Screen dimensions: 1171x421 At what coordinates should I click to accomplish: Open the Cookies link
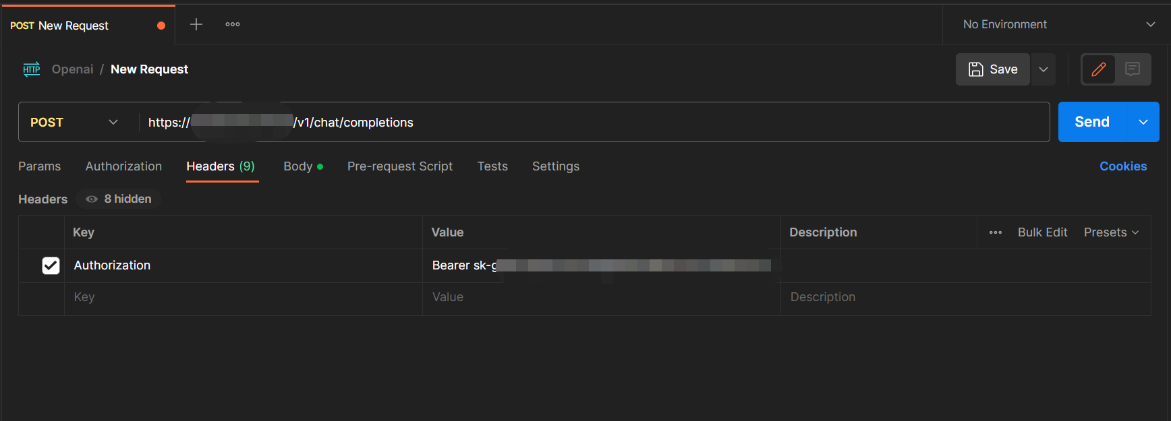(1123, 166)
